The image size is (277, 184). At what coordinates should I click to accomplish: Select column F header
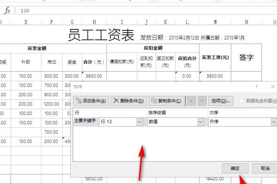(52, 22)
